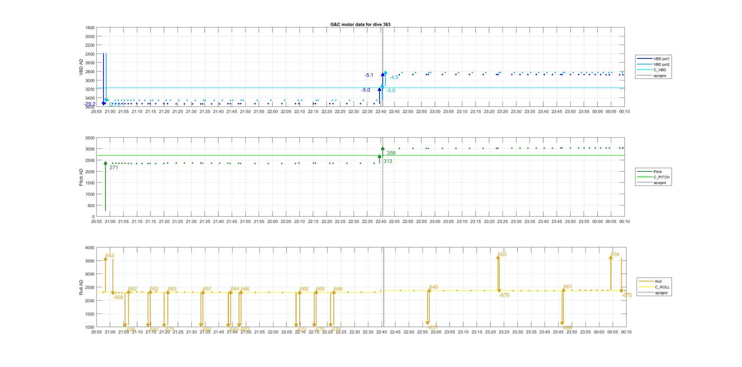The width and height of the screenshot is (742, 367).
Task: Click the '-5.1' dark blue VBD label
Action: (x=369, y=75)
